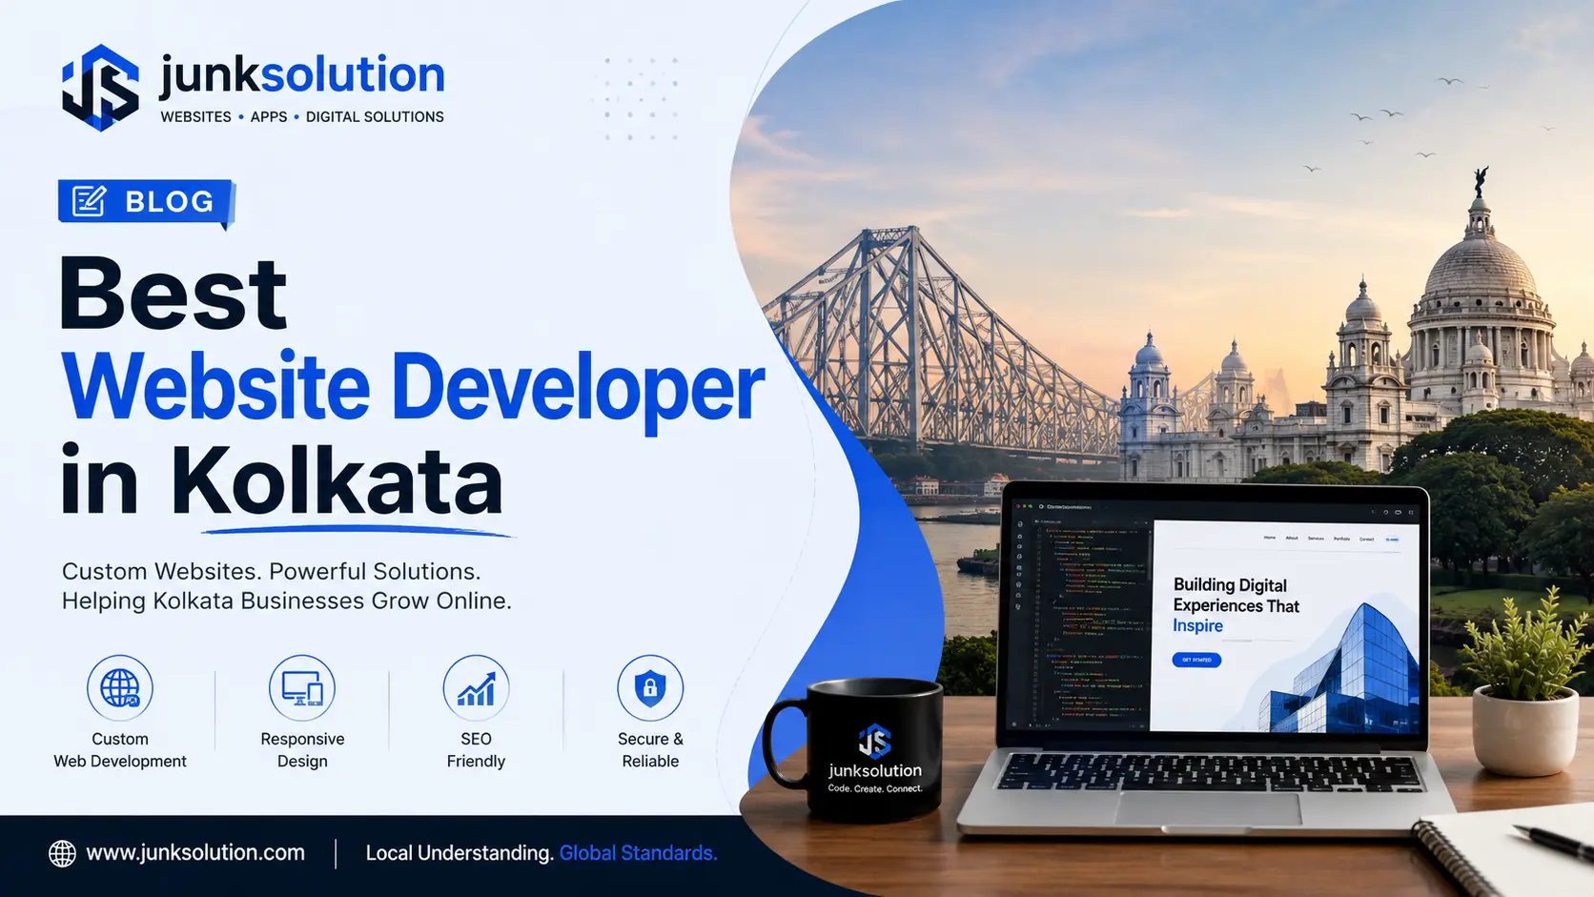Click the Responsive Design devices icon
Viewport: 1594px width, 897px height.
click(x=302, y=687)
